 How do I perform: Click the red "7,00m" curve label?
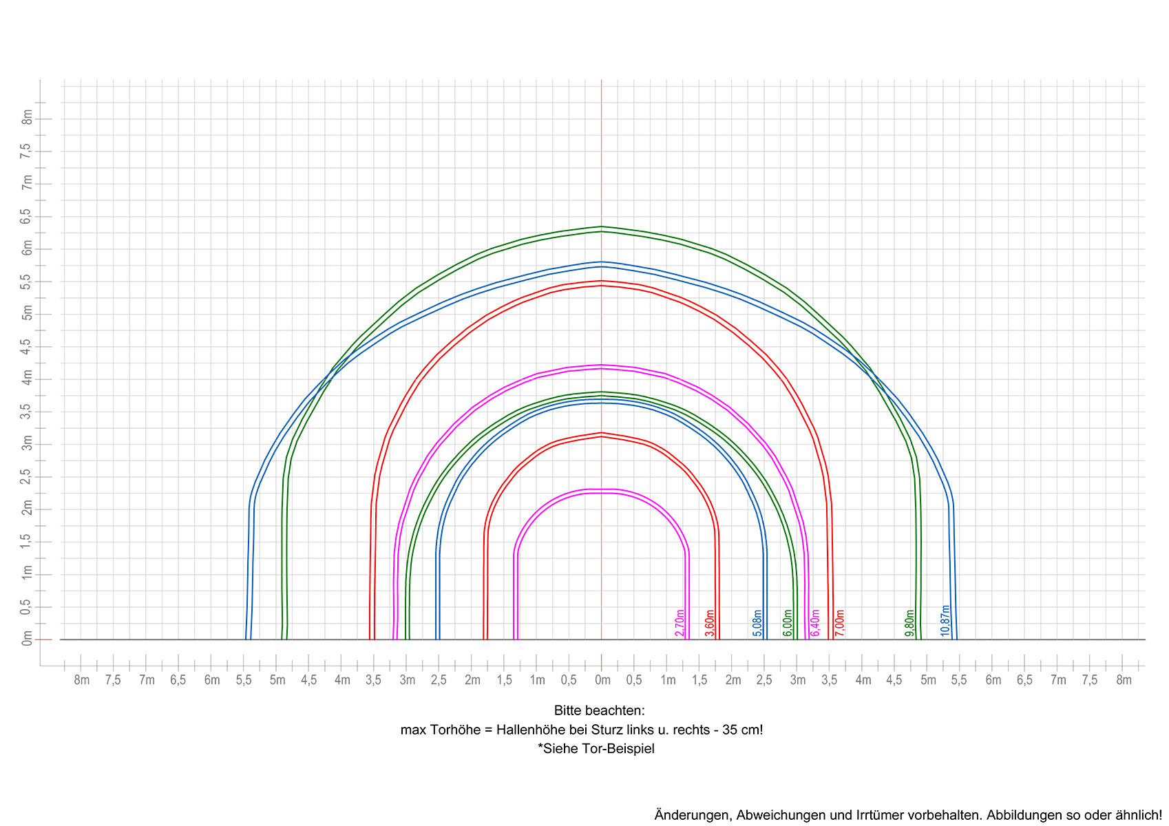coord(840,623)
